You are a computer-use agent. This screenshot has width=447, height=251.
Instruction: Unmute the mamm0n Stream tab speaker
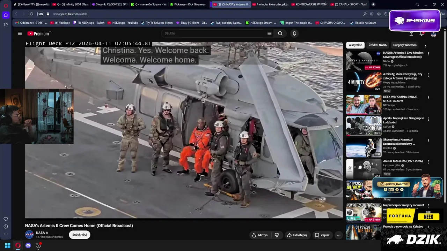coord(137,5)
